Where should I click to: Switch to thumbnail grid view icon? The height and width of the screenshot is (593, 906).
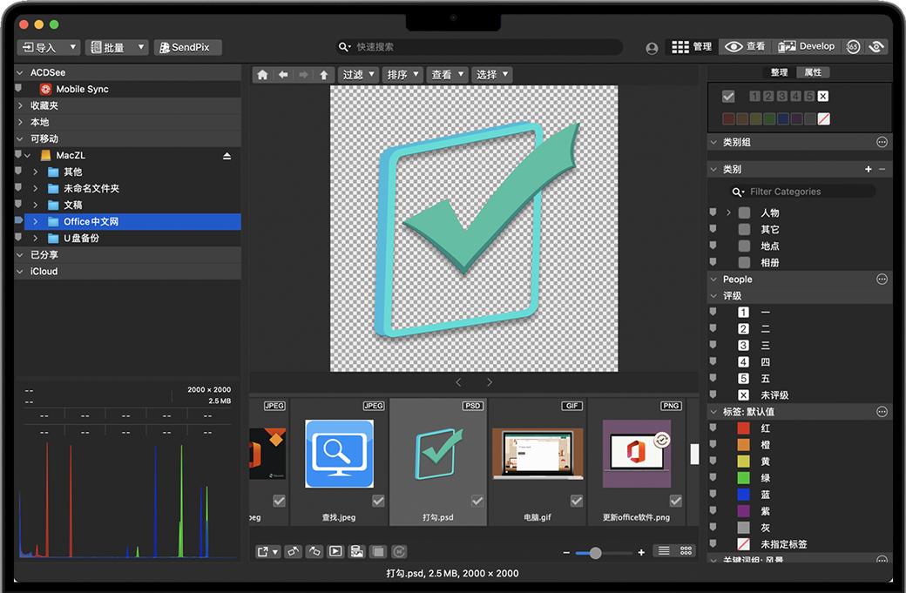(x=686, y=551)
